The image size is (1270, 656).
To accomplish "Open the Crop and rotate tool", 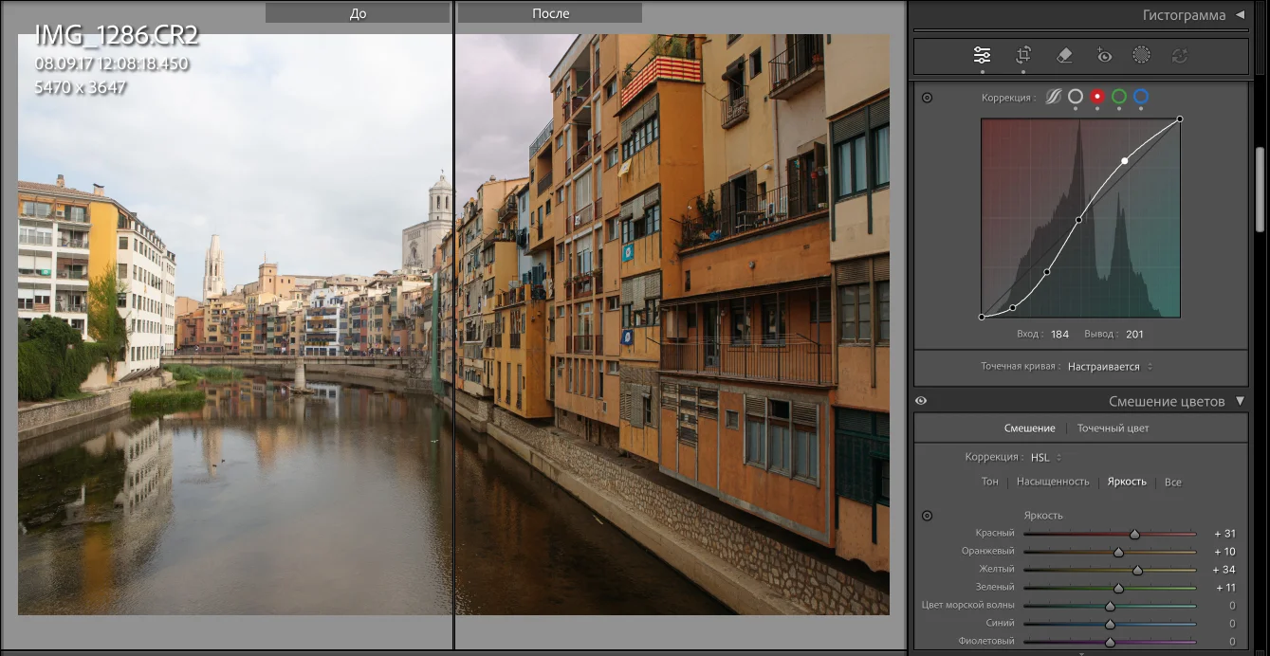I will pyautogui.click(x=1023, y=55).
